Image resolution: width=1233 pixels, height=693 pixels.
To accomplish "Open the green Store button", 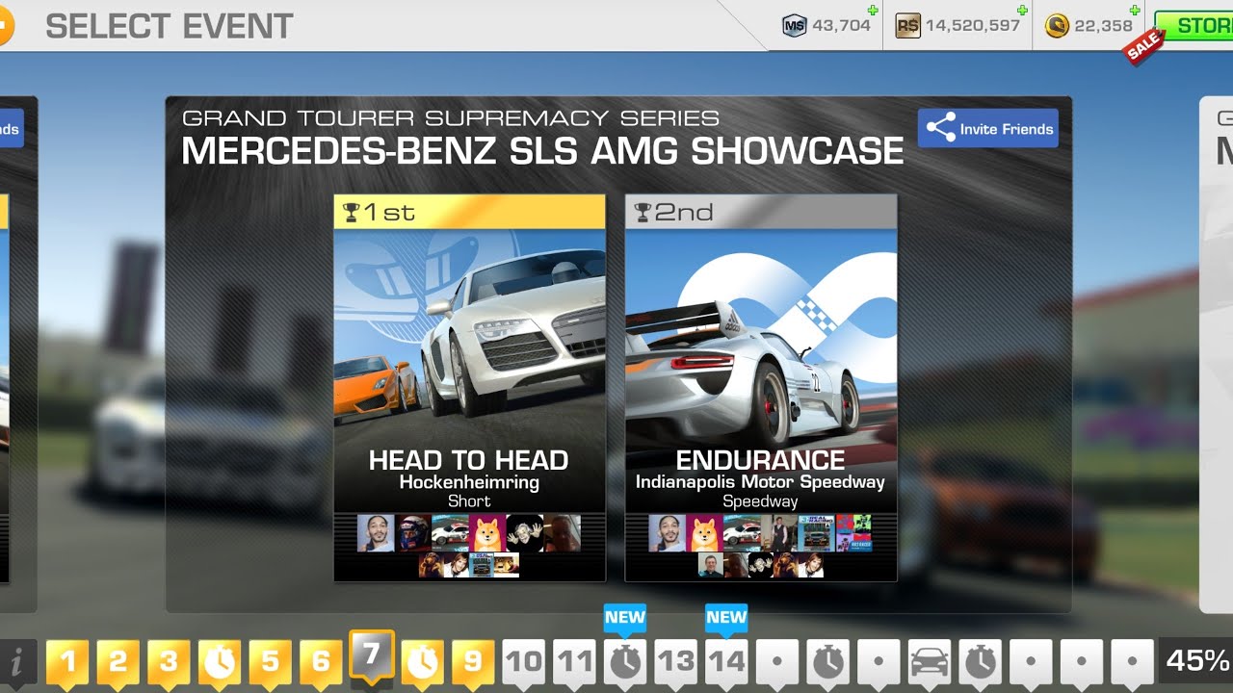I will [1194, 26].
